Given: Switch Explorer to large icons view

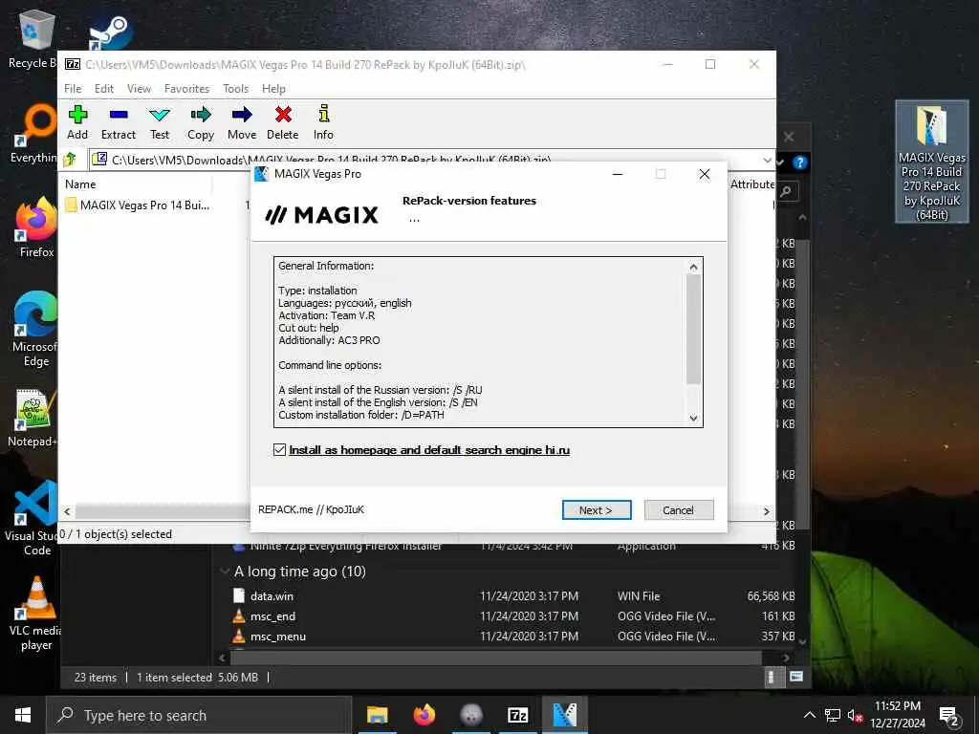Looking at the screenshot, I should point(796,677).
